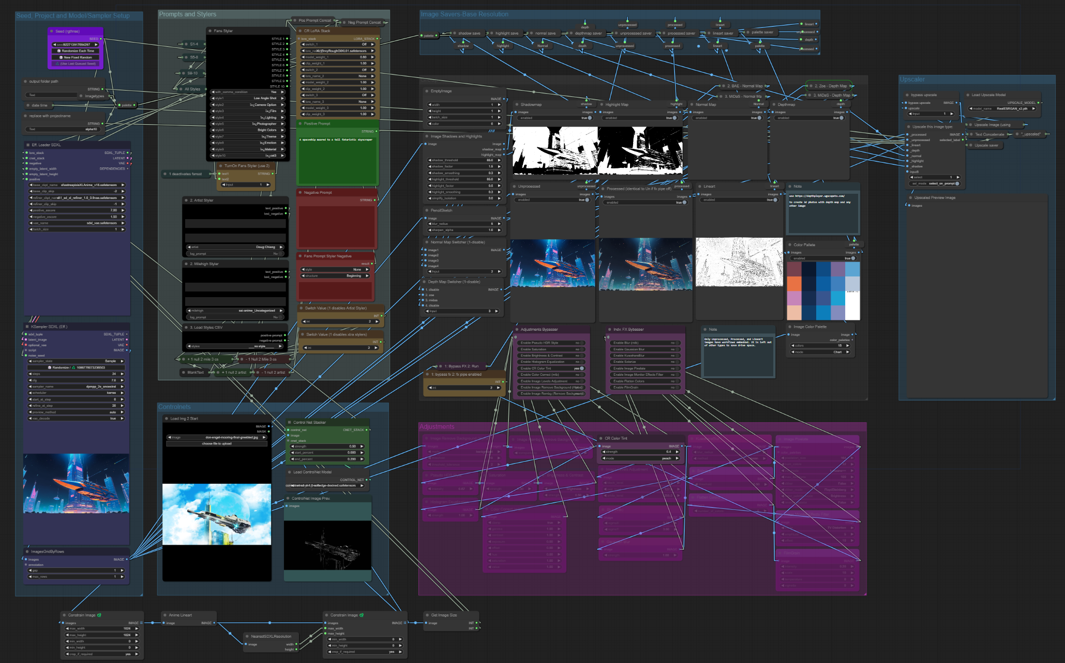Click the collapse dot on Positive Prompt node
Screen dimensions: 1065x663
300,124
